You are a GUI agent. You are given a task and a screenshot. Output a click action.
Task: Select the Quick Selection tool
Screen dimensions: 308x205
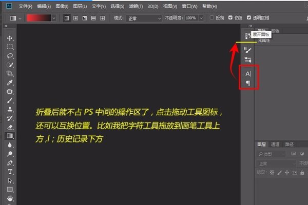10,65
